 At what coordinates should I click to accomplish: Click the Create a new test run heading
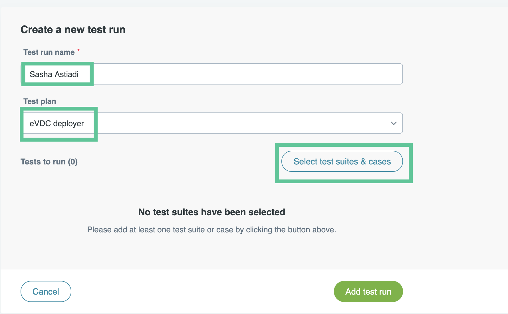point(73,30)
